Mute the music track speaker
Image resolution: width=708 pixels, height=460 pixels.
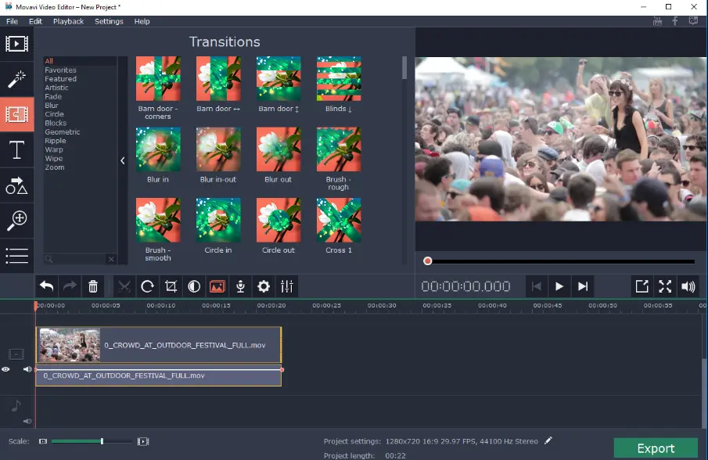click(27, 421)
